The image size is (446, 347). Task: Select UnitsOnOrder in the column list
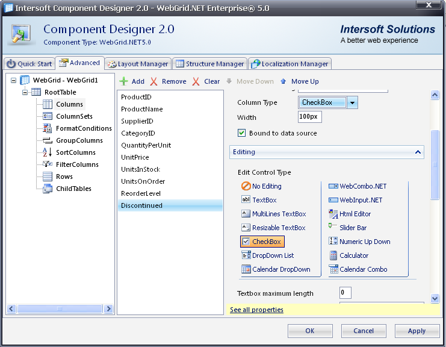(x=170, y=181)
